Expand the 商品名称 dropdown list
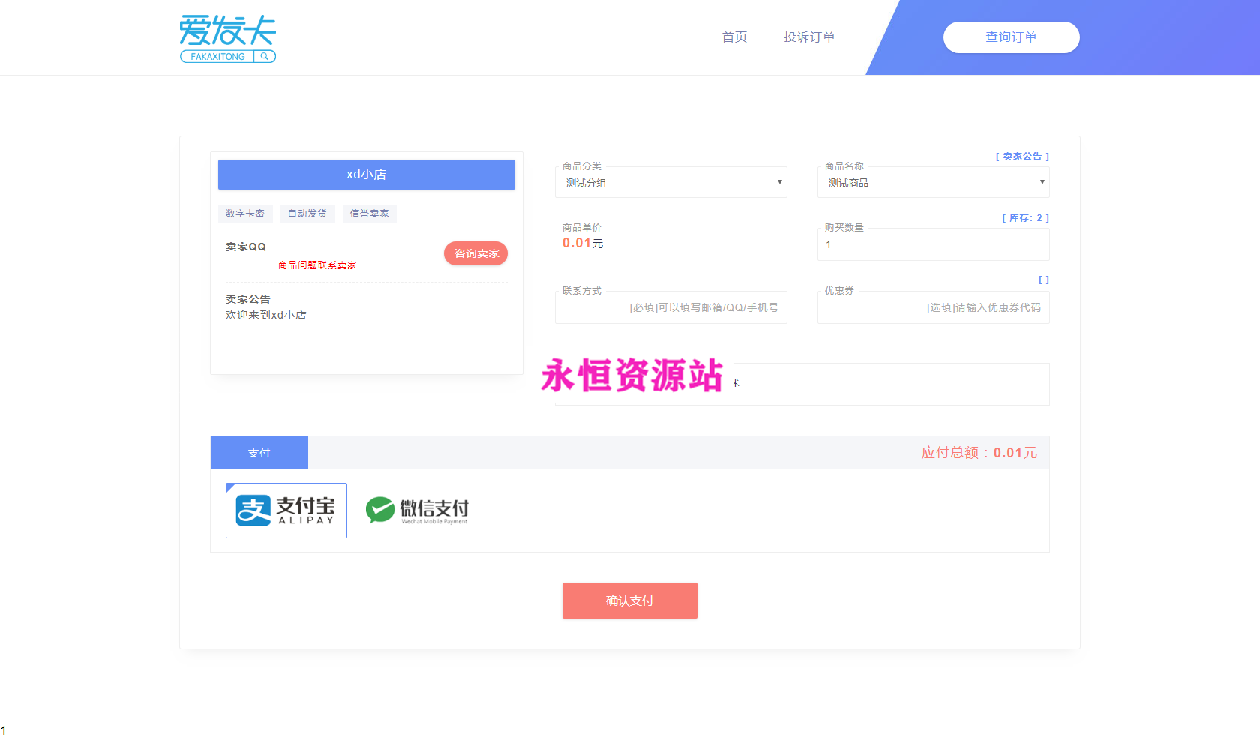The image size is (1260, 749). pyautogui.click(x=934, y=183)
